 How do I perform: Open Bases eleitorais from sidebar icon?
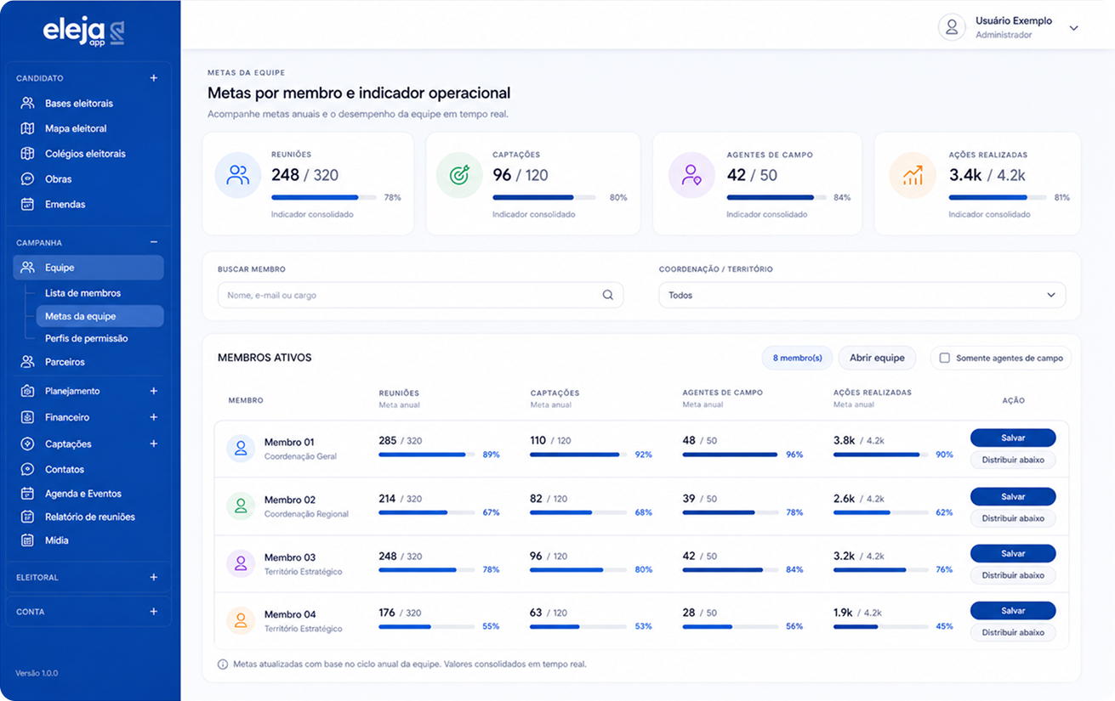pyautogui.click(x=27, y=103)
